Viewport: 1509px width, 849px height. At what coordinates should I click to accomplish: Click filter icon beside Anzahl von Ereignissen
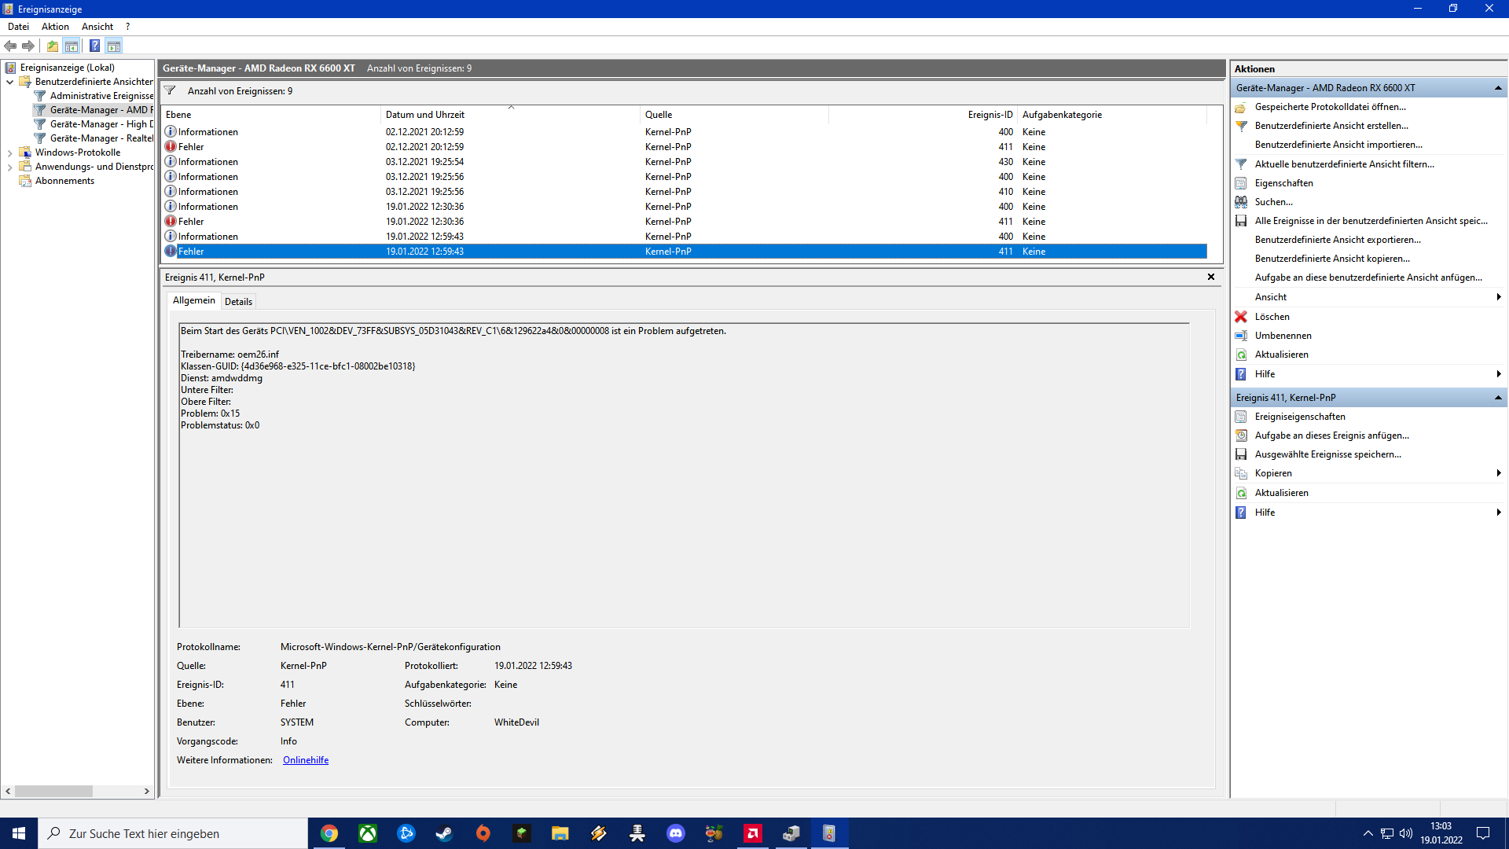(x=170, y=91)
